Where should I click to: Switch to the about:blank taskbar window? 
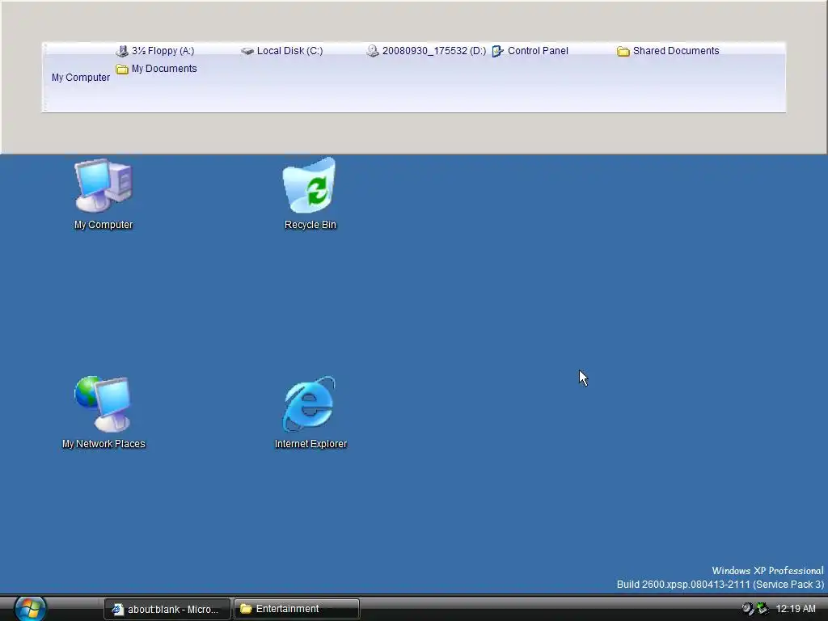[167, 609]
